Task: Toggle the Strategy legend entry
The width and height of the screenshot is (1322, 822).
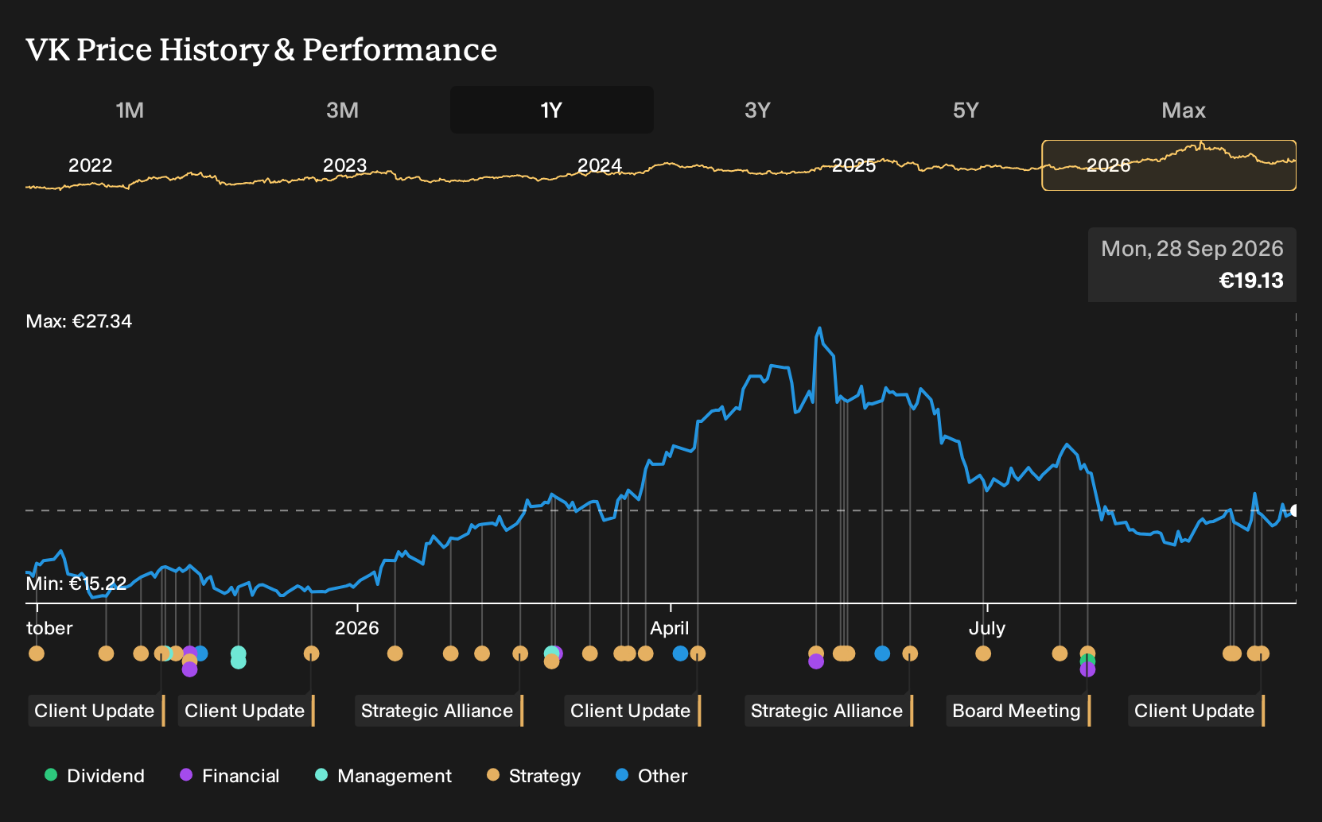Action: 534,775
